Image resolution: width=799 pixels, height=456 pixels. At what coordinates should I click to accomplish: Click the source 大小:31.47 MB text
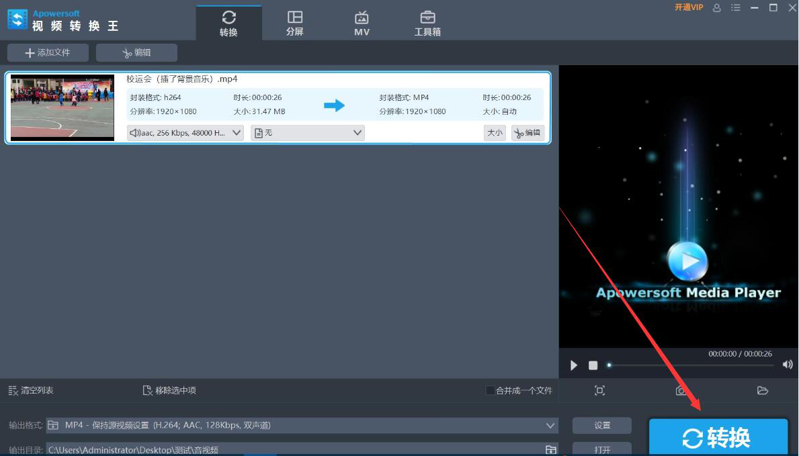[x=259, y=111]
